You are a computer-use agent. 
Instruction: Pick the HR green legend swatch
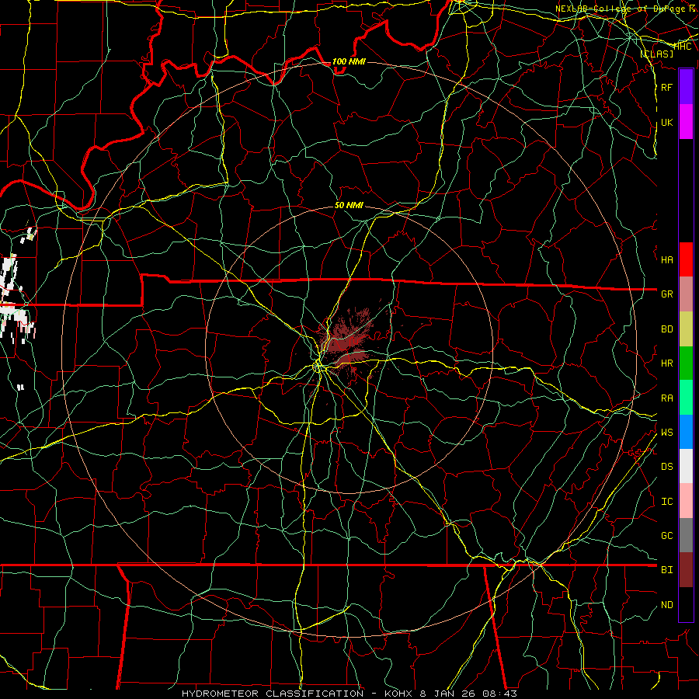[686, 363]
